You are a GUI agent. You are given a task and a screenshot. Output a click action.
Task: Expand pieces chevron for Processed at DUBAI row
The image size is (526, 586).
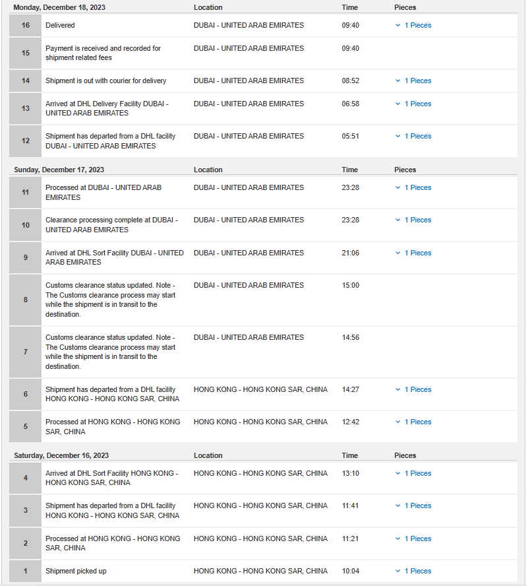pyautogui.click(x=397, y=187)
